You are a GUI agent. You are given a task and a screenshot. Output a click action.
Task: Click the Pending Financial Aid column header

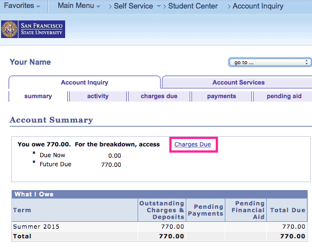[x=246, y=210]
